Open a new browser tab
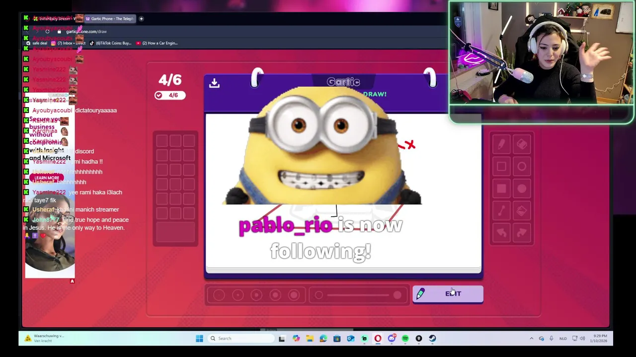 [141, 19]
